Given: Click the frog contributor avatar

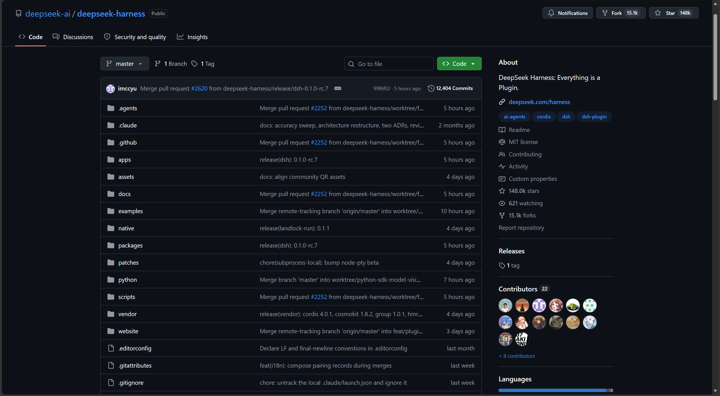Looking at the screenshot, I should (x=573, y=305).
